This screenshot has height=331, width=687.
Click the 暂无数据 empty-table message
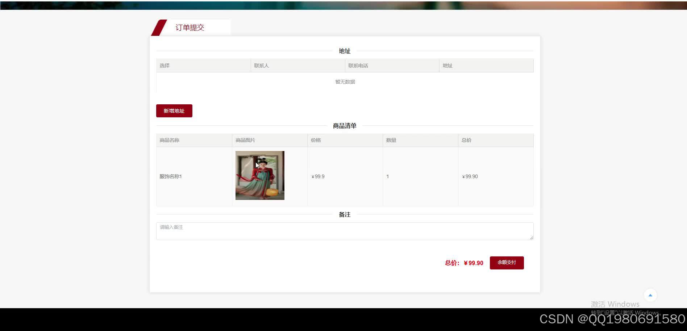[345, 82]
